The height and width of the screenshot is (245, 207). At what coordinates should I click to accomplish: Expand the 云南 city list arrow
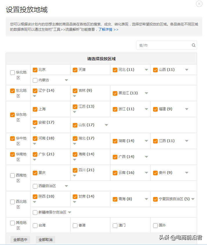click(146, 173)
